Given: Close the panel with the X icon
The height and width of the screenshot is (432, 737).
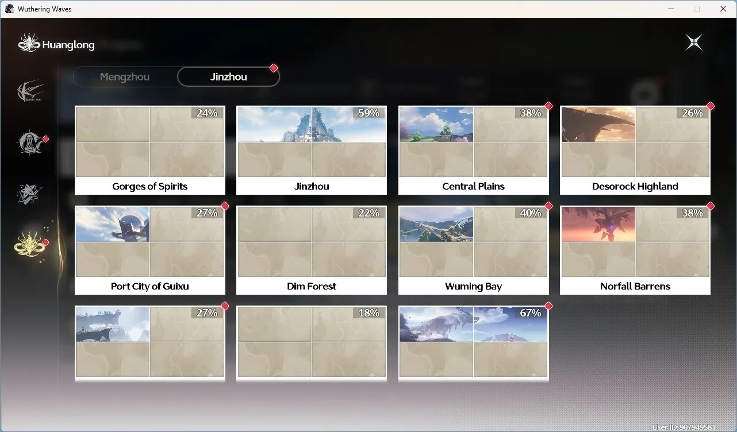Looking at the screenshot, I should (694, 43).
